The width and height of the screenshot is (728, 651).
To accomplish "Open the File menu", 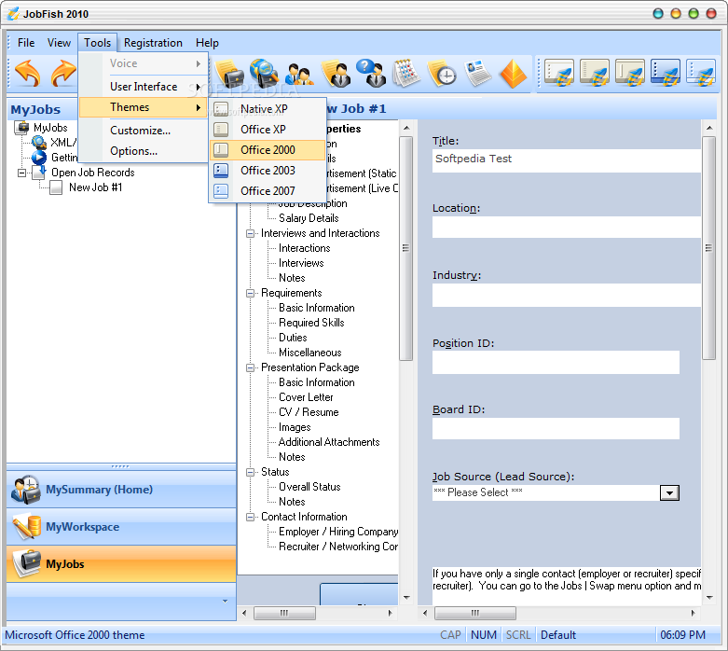I will click(26, 43).
